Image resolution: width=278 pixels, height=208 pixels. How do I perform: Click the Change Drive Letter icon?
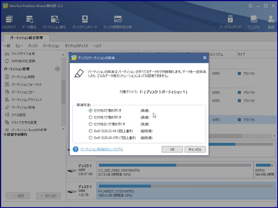(7, 122)
